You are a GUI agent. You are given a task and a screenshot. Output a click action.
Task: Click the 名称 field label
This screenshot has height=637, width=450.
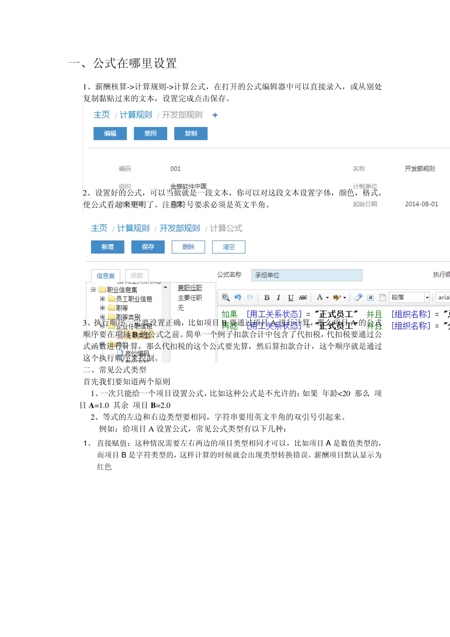click(359, 169)
